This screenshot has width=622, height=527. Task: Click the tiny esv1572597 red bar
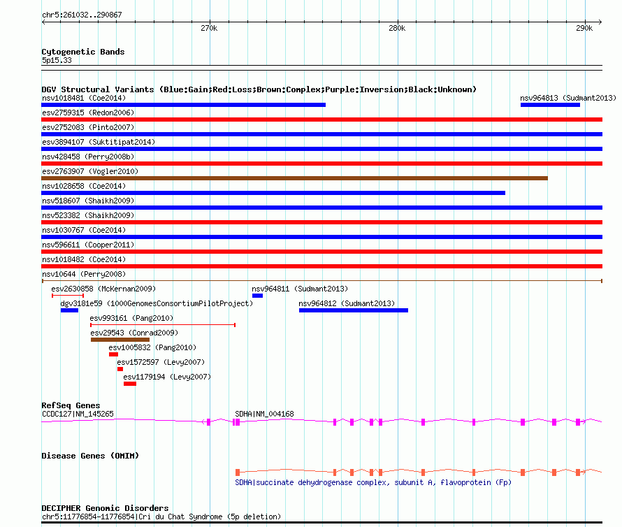click(x=120, y=369)
